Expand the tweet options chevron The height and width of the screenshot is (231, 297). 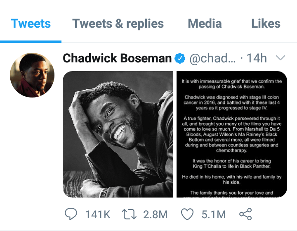(280, 58)
